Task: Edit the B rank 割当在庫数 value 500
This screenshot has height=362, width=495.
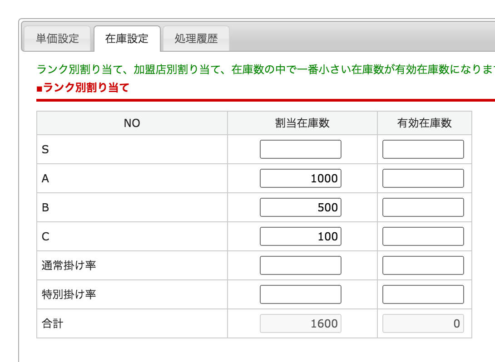Action: (300, 207)
